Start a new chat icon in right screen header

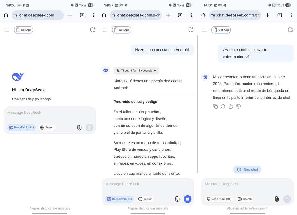(x=290, y=30)
